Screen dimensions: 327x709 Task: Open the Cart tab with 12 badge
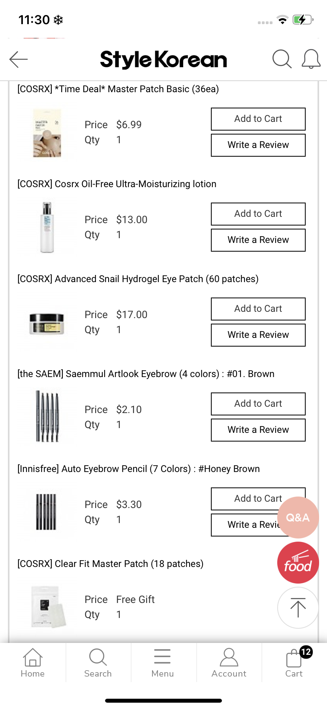(295, 662)
